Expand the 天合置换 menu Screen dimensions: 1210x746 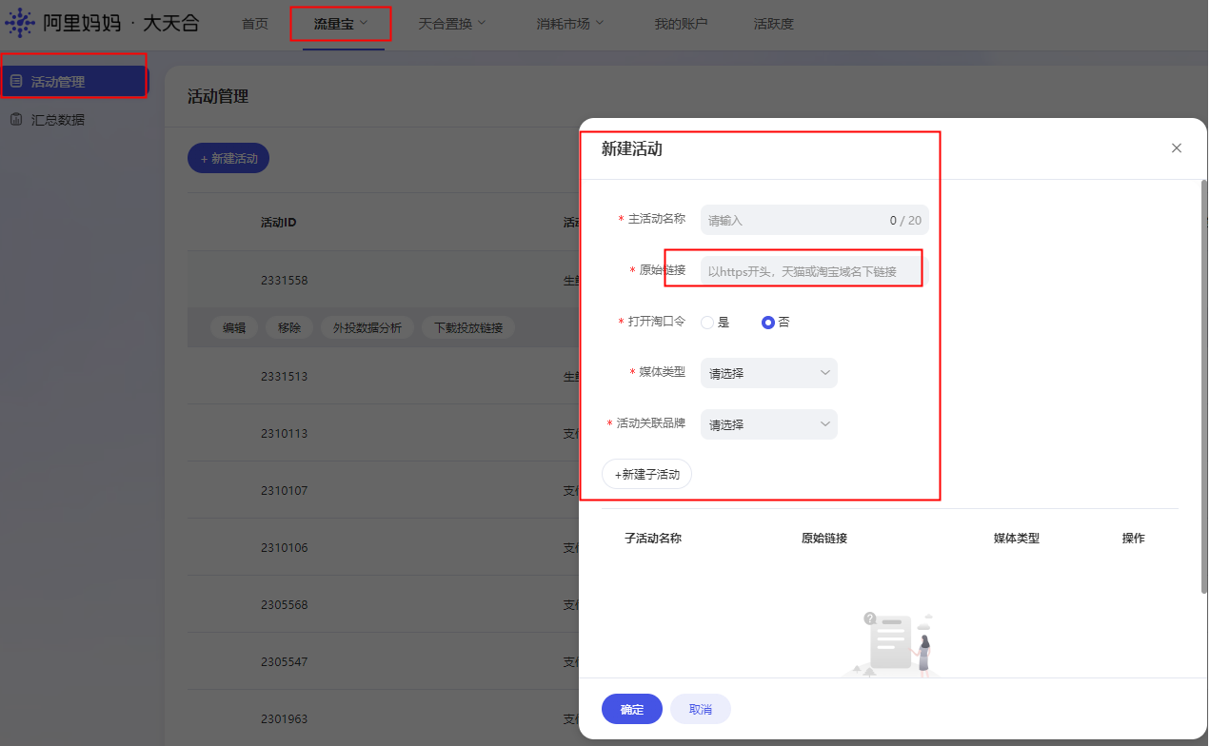[452, 24]
